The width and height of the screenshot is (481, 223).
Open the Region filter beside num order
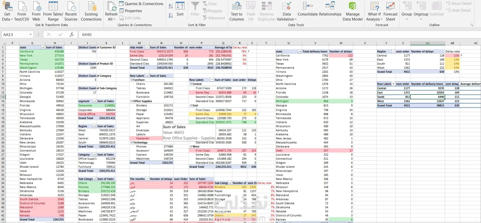click(x=393, y=51)
